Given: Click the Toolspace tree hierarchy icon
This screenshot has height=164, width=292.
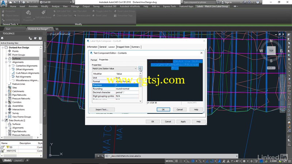Looking at the screenshot, I should pos(30,38).
